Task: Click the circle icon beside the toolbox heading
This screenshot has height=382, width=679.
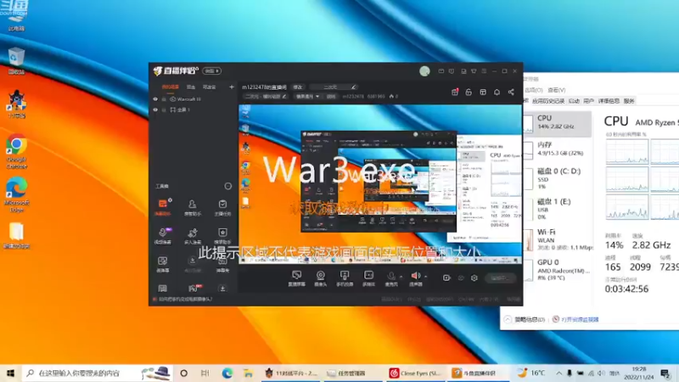Action: pos(227,186)
